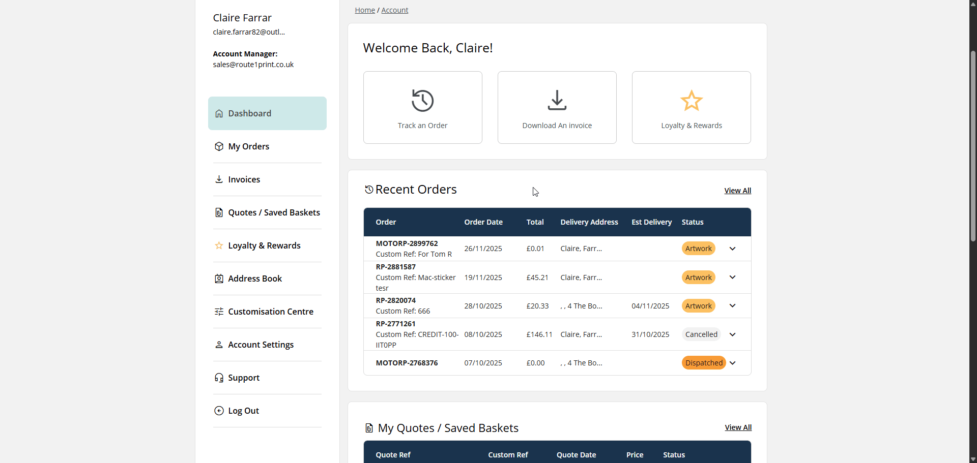Click the page vertical scrollbar thumb
The width and height of the screenshot is (977, 463).
click(973, 146)
